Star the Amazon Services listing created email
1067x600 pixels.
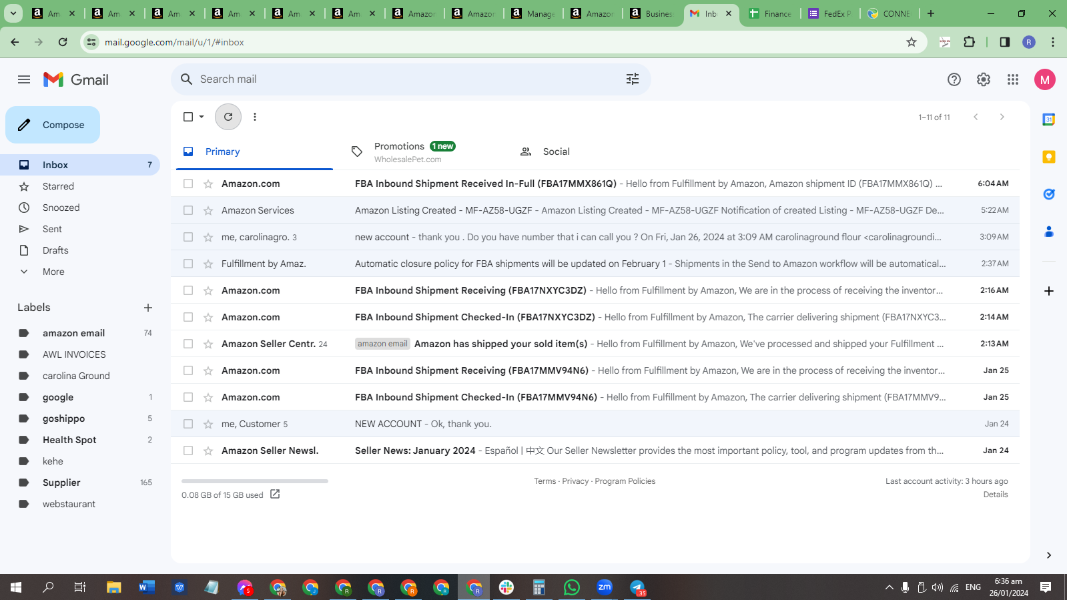208,210
